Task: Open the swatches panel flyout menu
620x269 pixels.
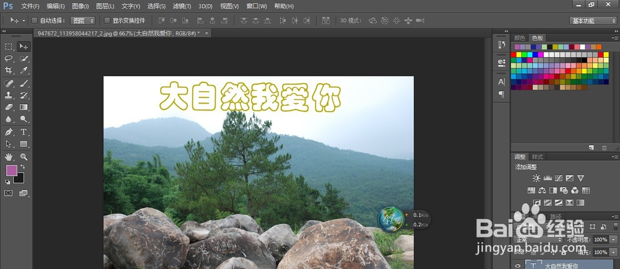Action: [x=615, y=38]
